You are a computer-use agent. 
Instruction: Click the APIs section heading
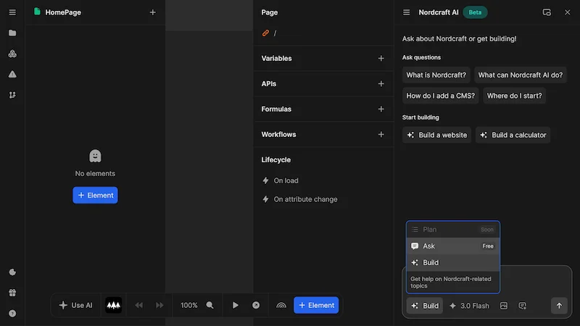click(268, 84)
